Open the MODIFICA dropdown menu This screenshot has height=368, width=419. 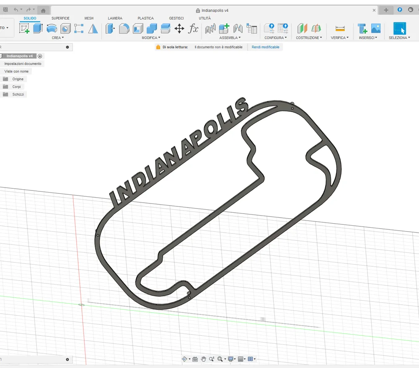click(151, 38)
